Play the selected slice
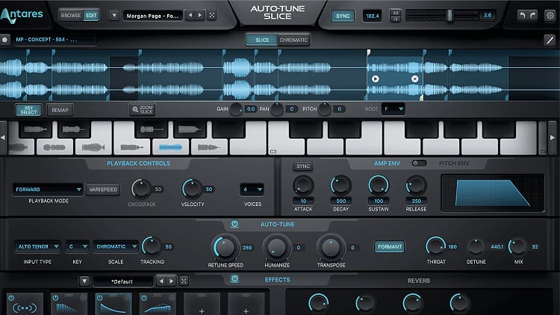 375,78
